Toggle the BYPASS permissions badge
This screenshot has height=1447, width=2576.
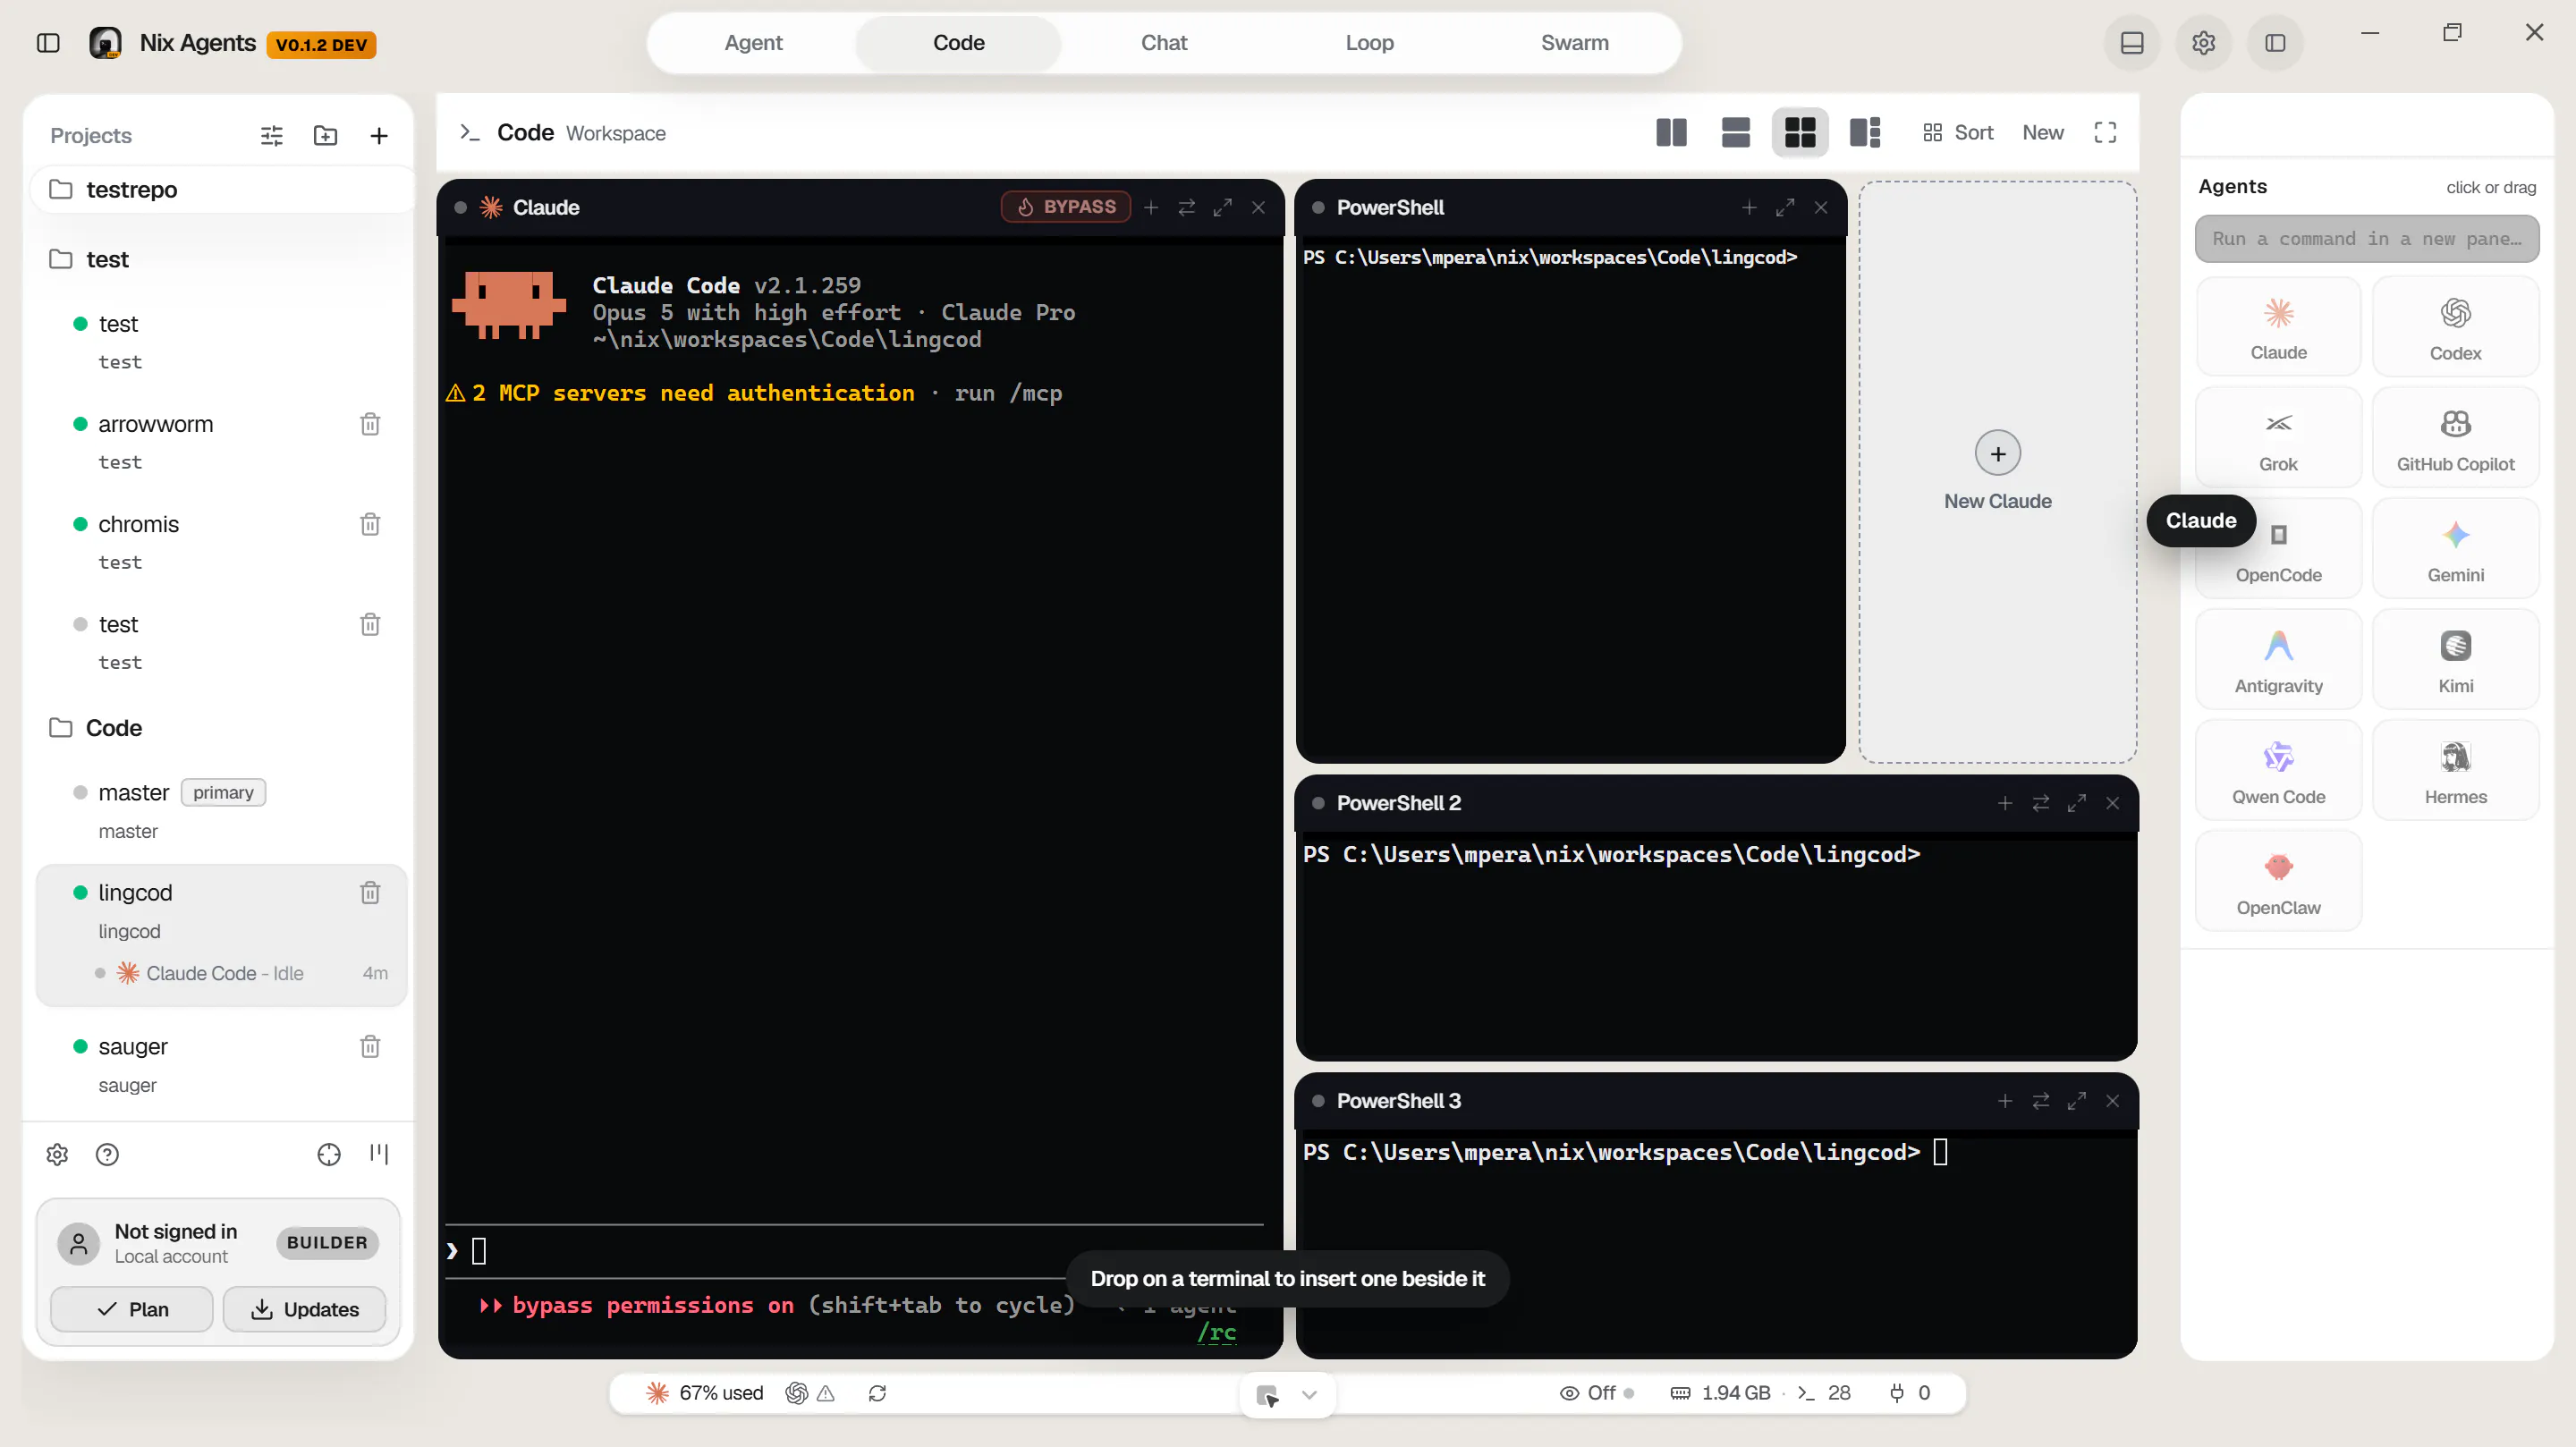click(1066, 207)
